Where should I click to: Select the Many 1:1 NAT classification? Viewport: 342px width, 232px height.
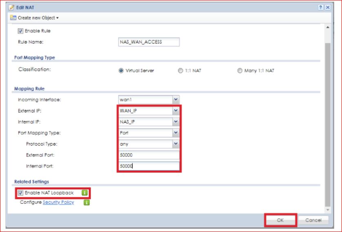[x=240, y=71]
